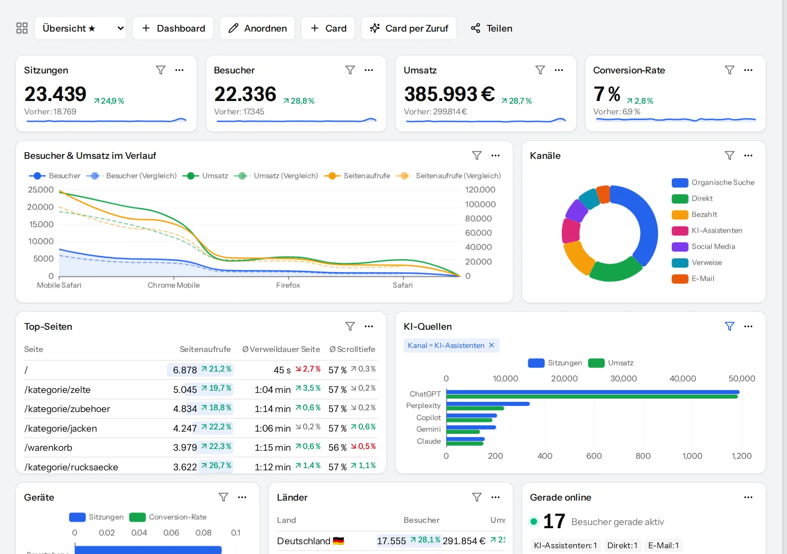Filter the Conversion-Rate card
This screenshot has width=787, height=554.
(x=730, y=70)
